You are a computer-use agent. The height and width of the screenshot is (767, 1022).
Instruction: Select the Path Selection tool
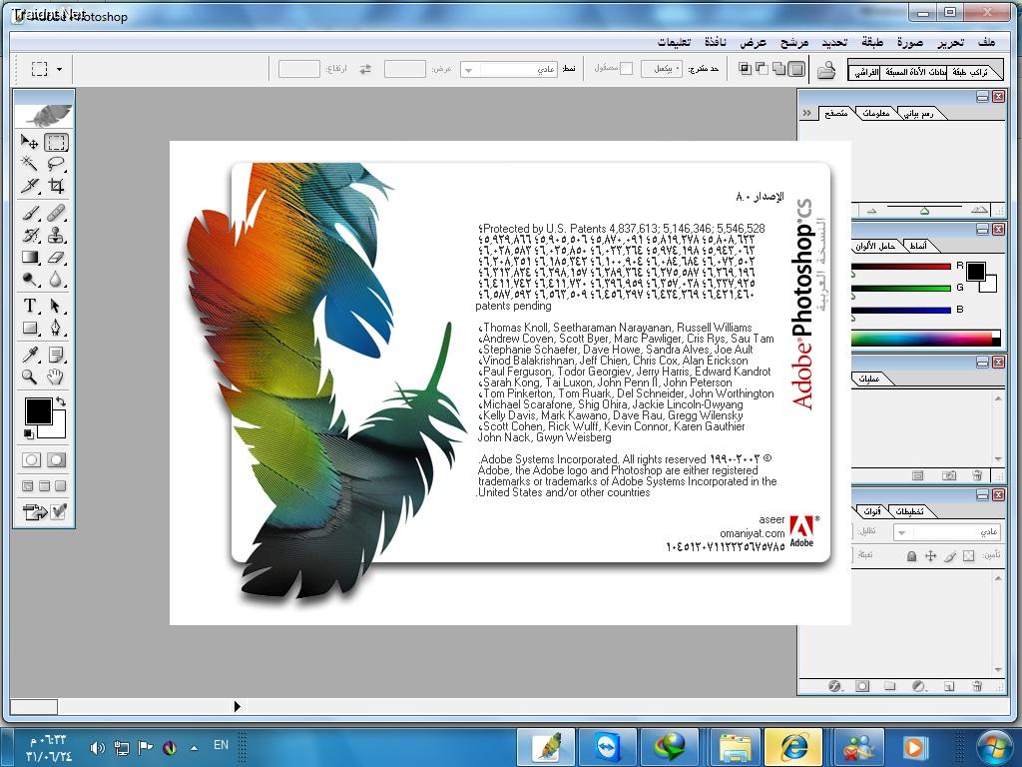[x=56, y=306]
